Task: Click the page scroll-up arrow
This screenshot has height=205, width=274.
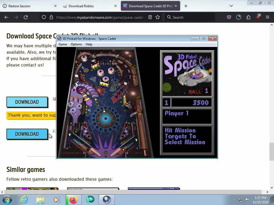Action: coord(272,25)
